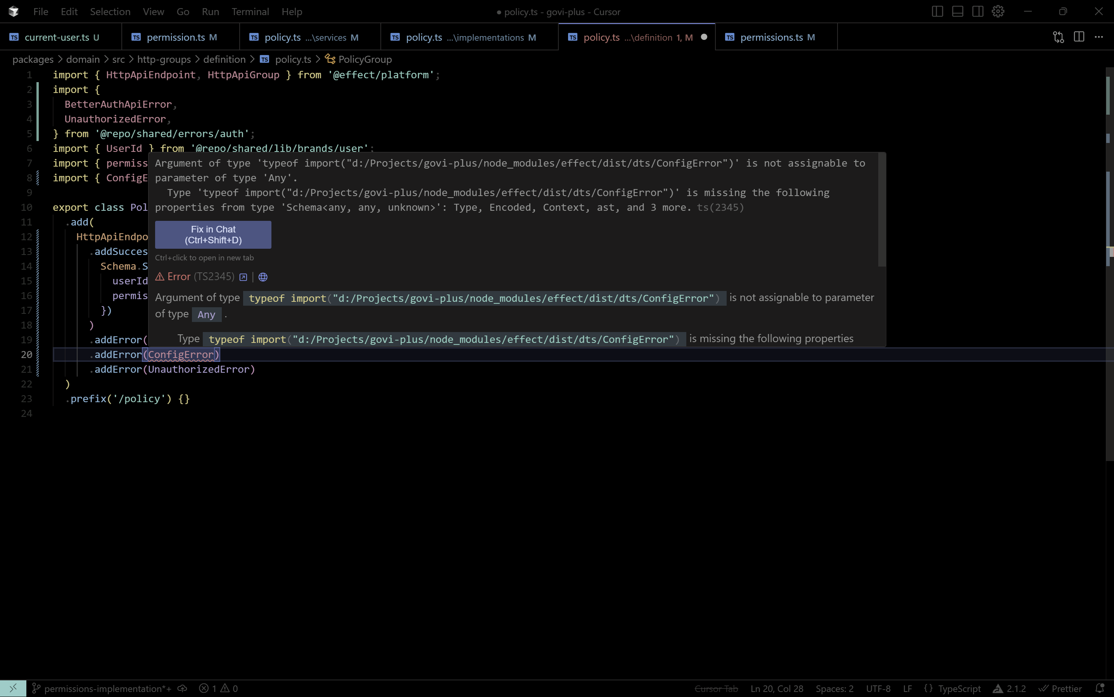
Task: Toggle the bottom panel layout icon
Action: coord(957,12)
